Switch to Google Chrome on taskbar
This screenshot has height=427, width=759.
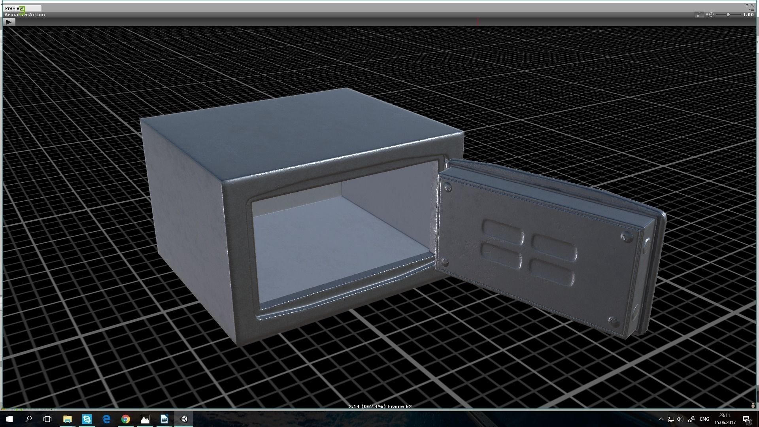[125, 419]
